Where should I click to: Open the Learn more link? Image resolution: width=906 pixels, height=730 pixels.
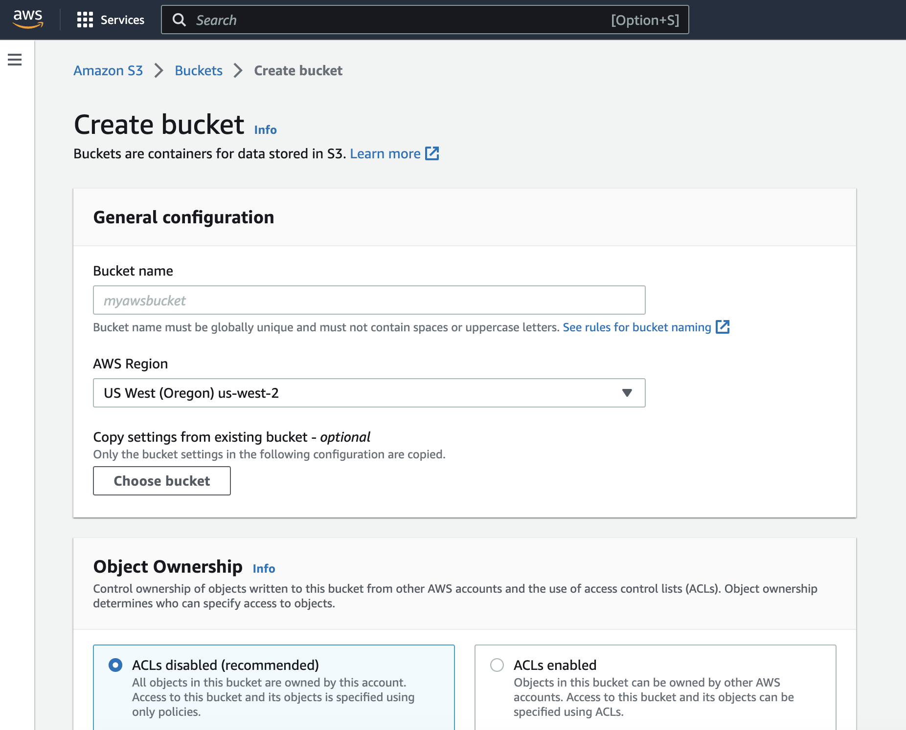coord(385,153)
